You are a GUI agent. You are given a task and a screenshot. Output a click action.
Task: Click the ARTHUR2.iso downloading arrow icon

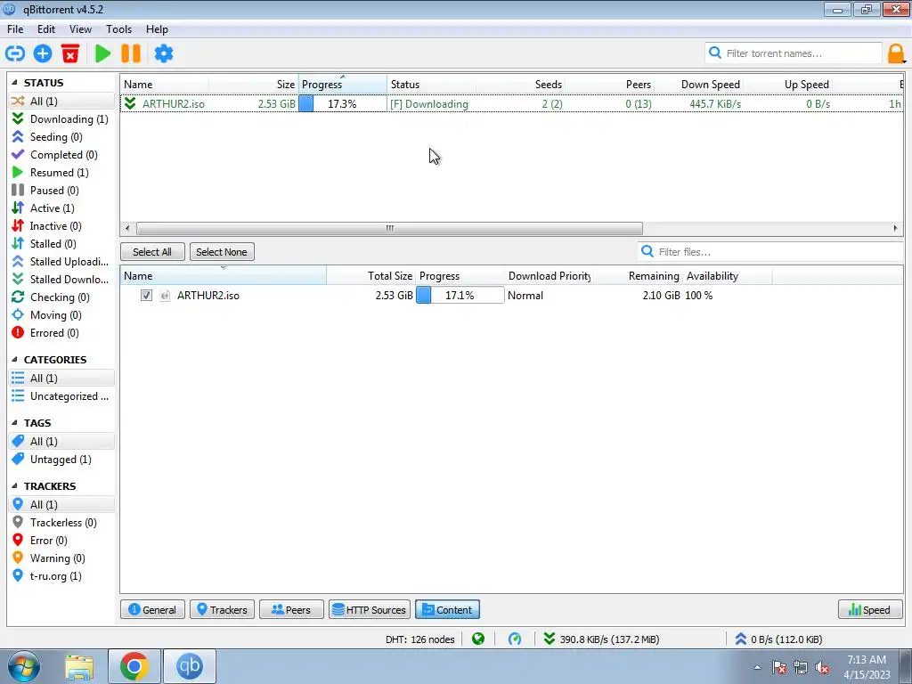[130, 103]
